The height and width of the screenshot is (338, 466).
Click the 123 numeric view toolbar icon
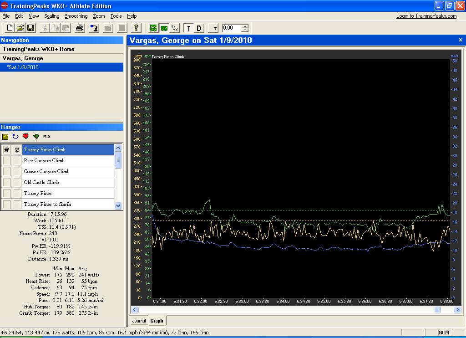pyautogui.click(x=174, y=28)
